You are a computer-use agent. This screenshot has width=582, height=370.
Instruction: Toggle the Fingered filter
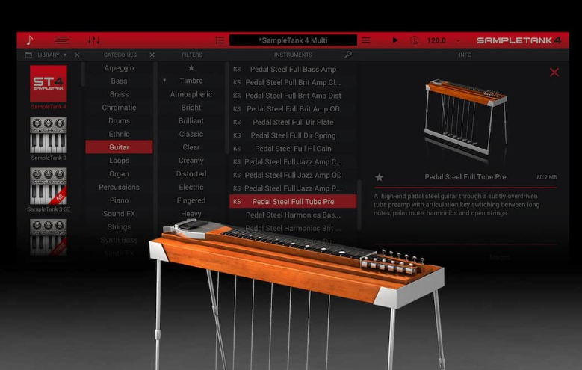pos(191,200)
